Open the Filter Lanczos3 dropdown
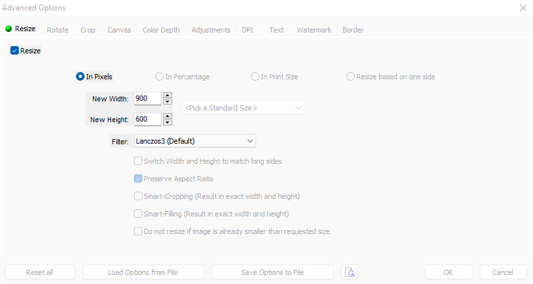This screenshot has width=533, height=284. coord(195,141)
